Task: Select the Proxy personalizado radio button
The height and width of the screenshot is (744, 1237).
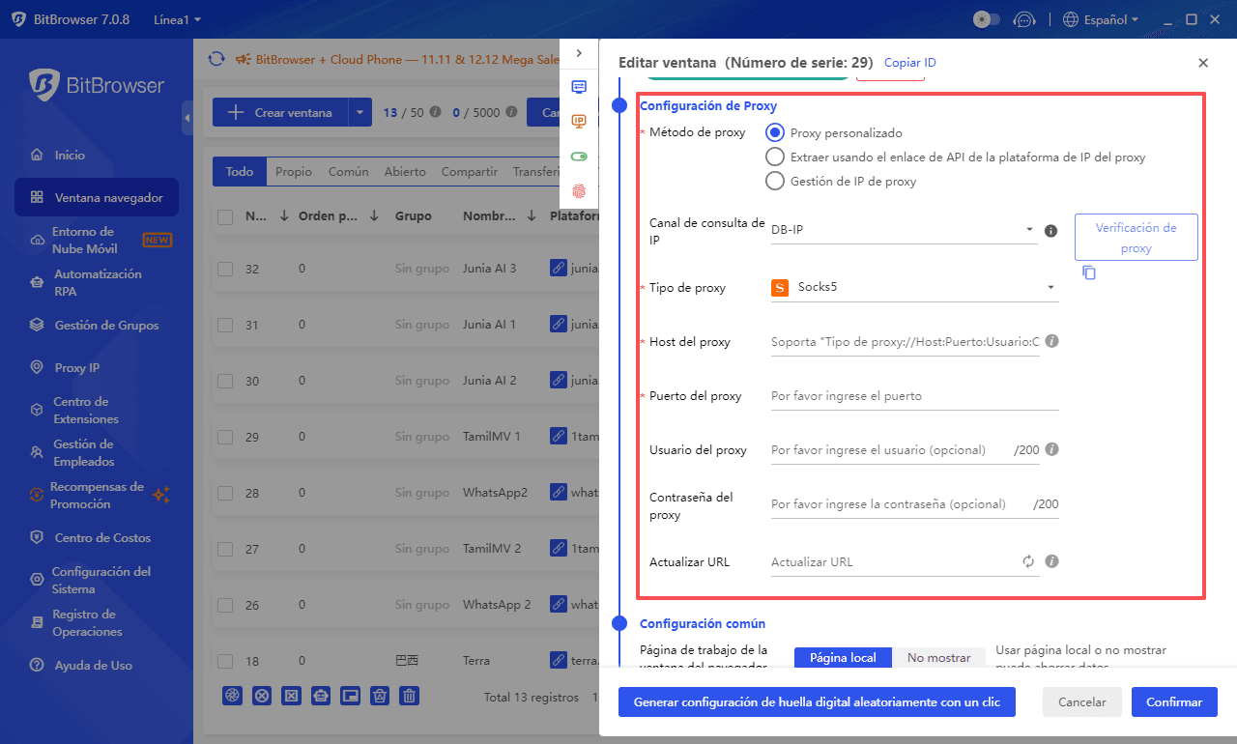Action: pyautogui.click(x=774, y=132)
